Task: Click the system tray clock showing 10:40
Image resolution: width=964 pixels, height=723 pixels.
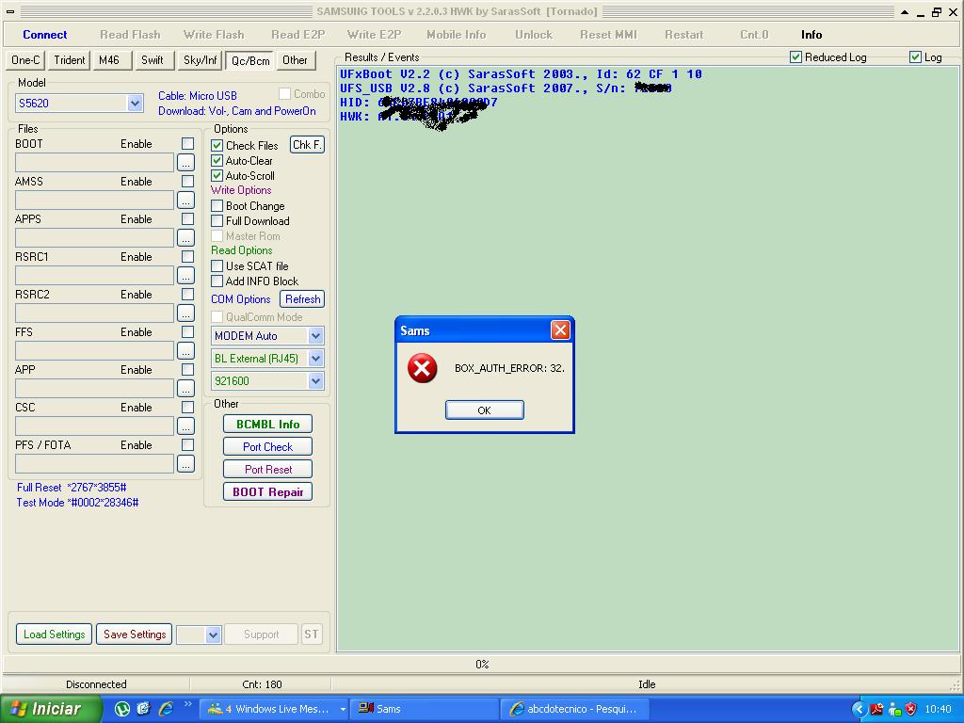Action: (x=939, y=709)
